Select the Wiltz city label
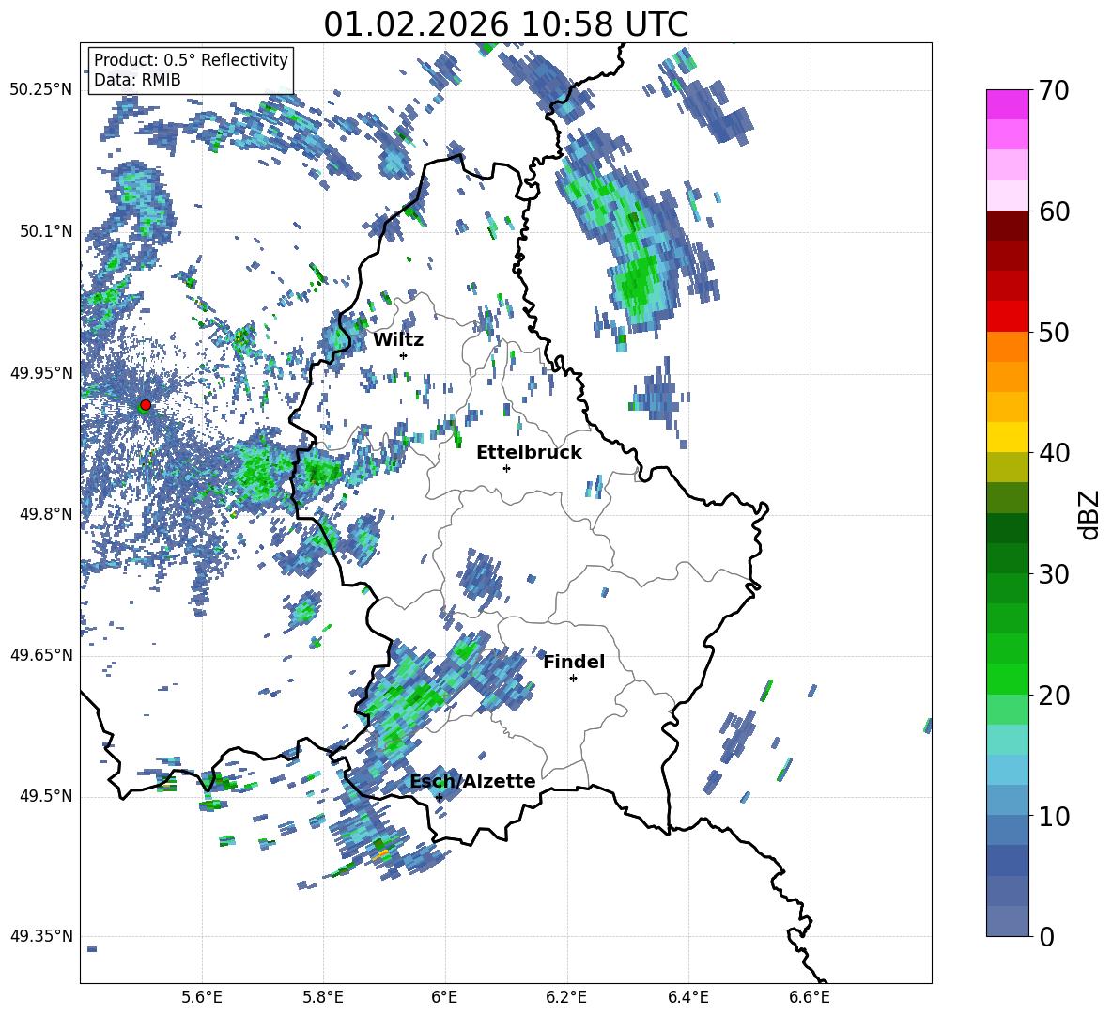The image size is (1112, 1016). [x=398, y=340]
